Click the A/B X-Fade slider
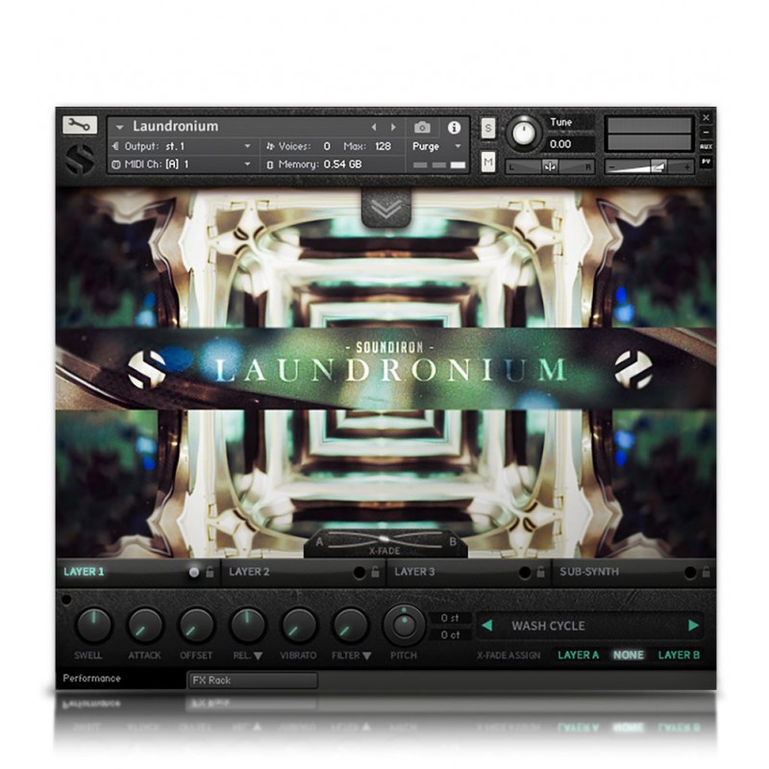769x769 pixels. [384, 539]
